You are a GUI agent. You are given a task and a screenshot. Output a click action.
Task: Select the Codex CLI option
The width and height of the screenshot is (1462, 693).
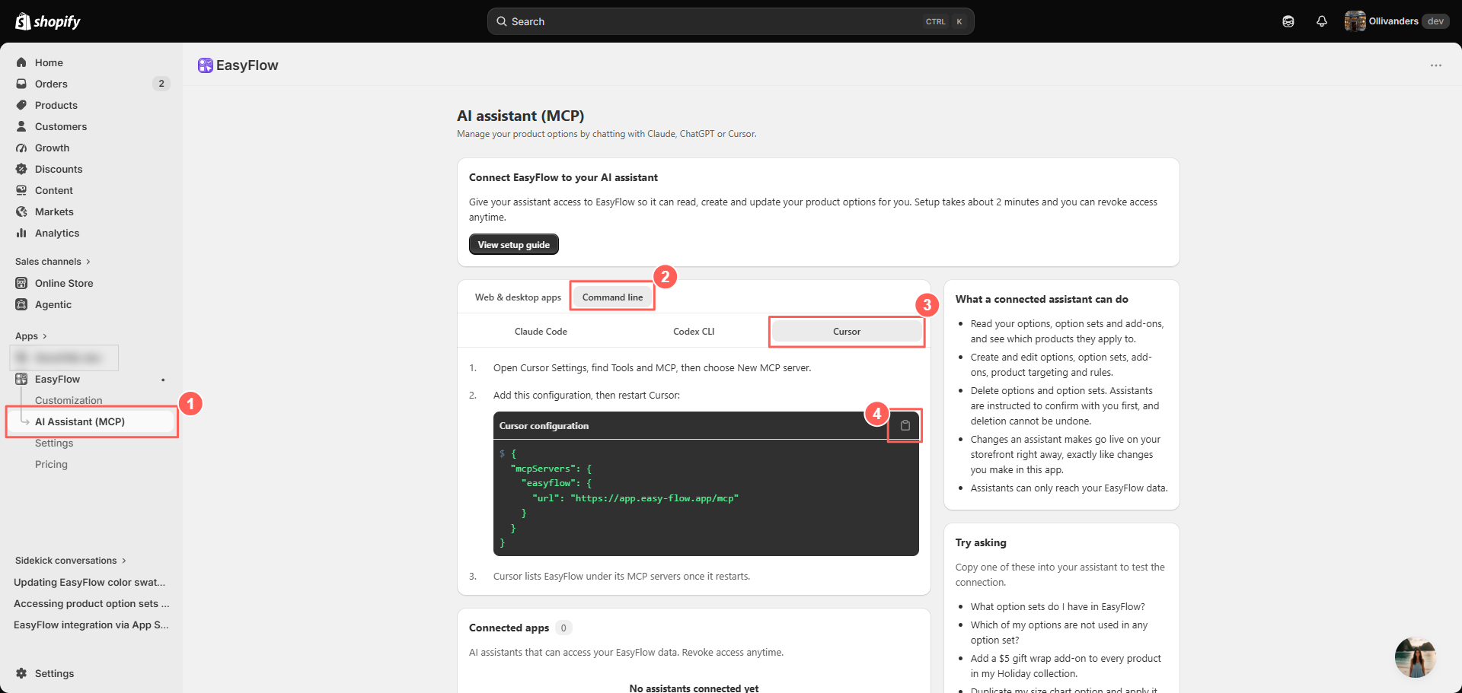pyautogui.click(x=694, y=332)
